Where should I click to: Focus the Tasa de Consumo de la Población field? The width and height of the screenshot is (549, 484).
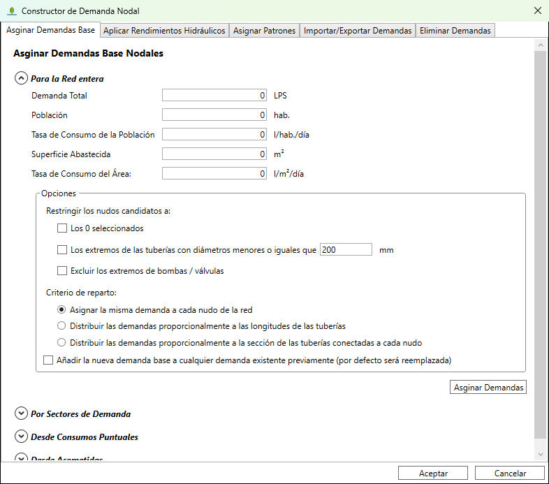214,135
